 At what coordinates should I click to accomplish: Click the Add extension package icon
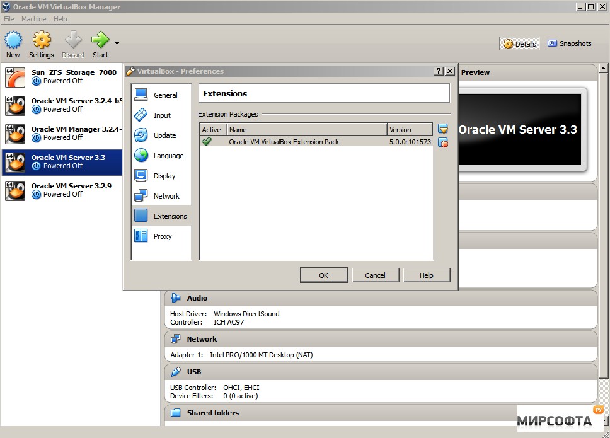[x=443, y=129]
